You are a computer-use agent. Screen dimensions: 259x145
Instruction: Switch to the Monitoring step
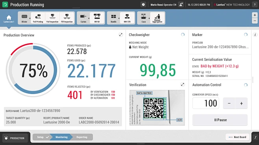[x=61, y=137]
